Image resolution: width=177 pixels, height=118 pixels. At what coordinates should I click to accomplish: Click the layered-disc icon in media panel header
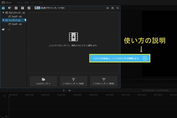(x=107, y=8)
